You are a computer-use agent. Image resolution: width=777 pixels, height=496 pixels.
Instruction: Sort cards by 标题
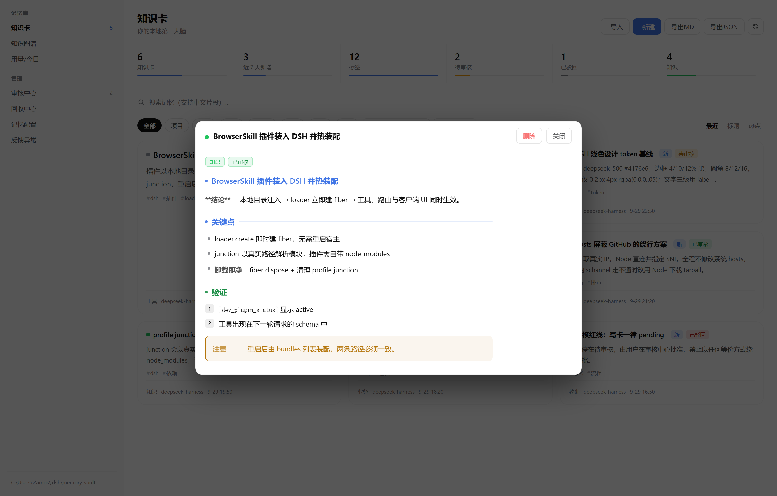(x=733, y=126)
